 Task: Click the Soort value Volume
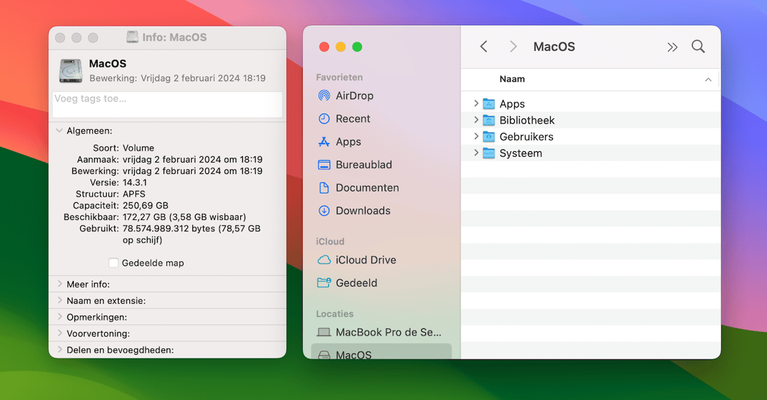pos(138,148)
